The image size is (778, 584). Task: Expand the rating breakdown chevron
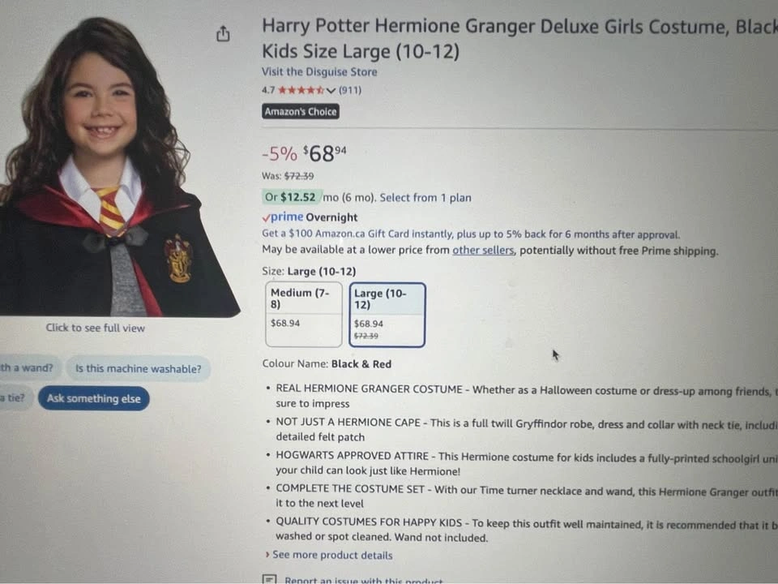click(x=331, y=90)
